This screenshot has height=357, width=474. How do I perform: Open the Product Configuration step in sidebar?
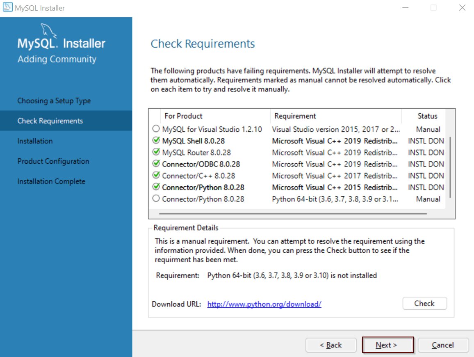[x=53, y=161]
